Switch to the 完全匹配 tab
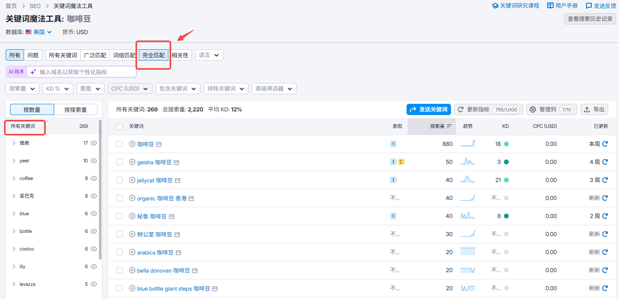 point(153,55)
